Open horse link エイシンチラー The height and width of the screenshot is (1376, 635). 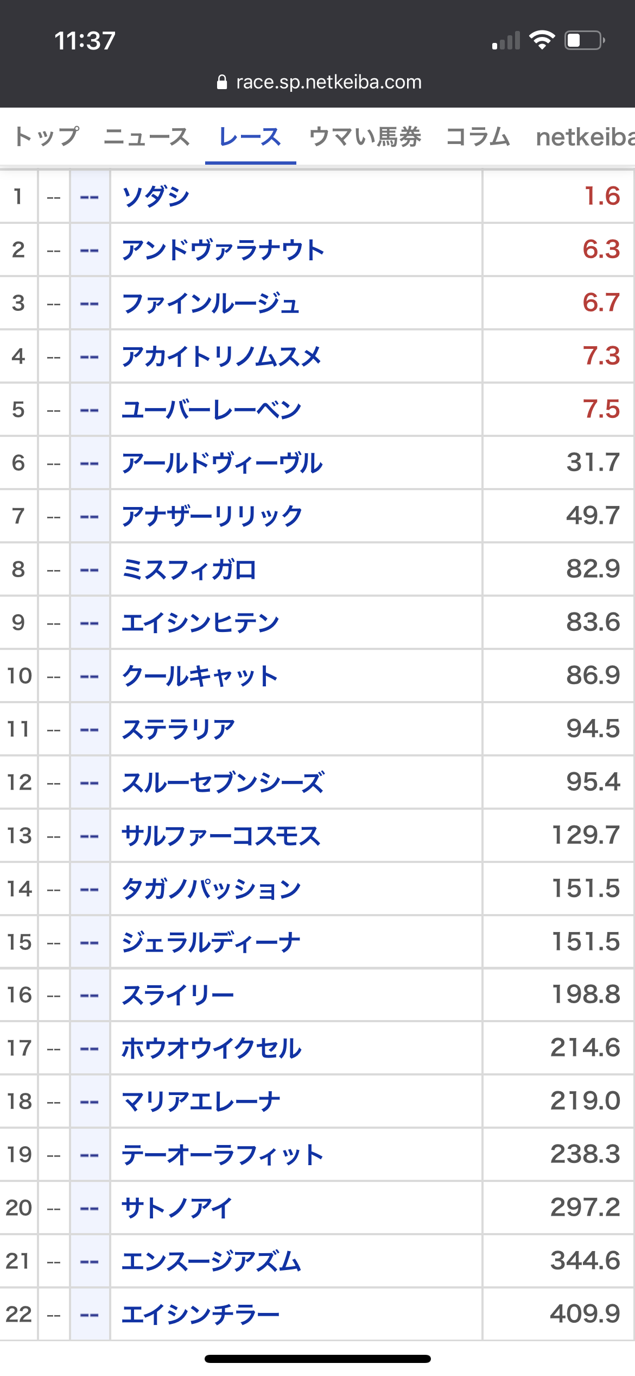(x=200, y=1315)
